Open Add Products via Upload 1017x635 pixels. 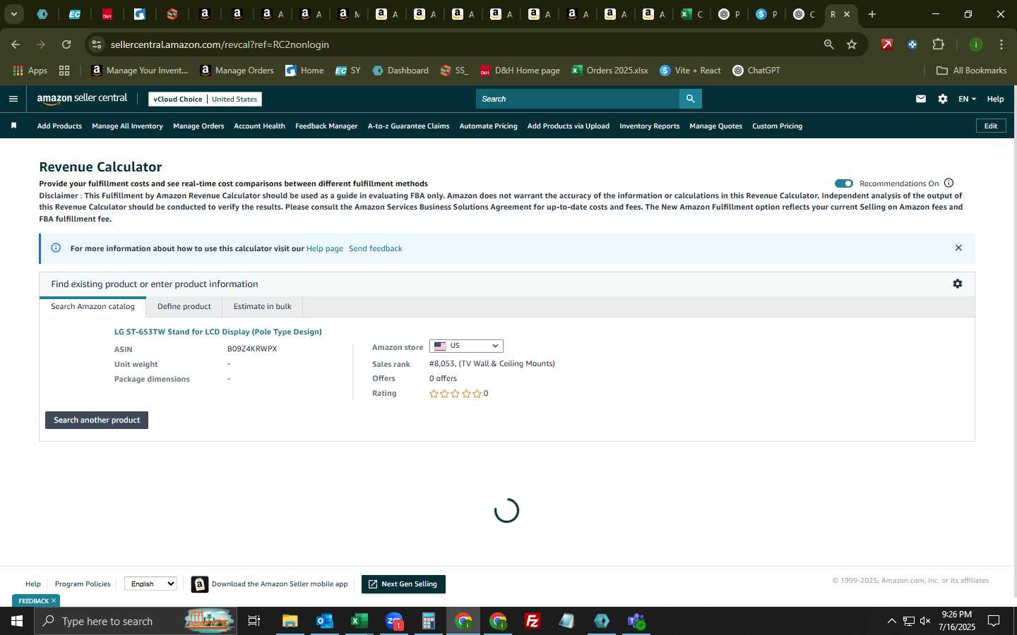(569, 126)
